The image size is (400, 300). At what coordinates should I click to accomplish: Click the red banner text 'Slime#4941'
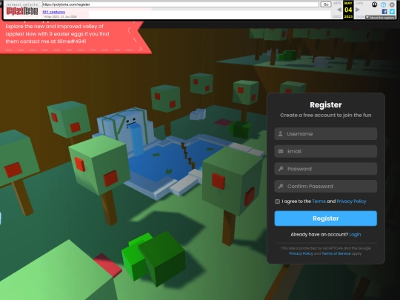[x=72, y=41]
